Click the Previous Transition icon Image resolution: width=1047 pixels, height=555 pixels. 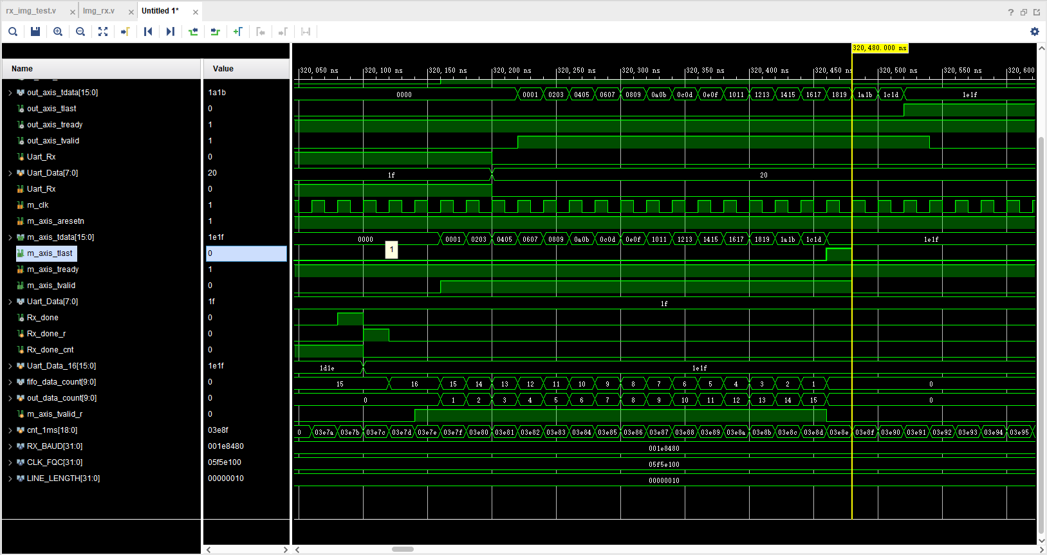pos(193,32)
